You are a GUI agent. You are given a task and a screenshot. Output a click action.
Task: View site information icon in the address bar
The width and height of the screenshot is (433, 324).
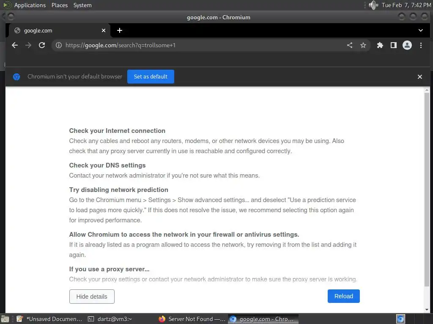coord(58,45)
